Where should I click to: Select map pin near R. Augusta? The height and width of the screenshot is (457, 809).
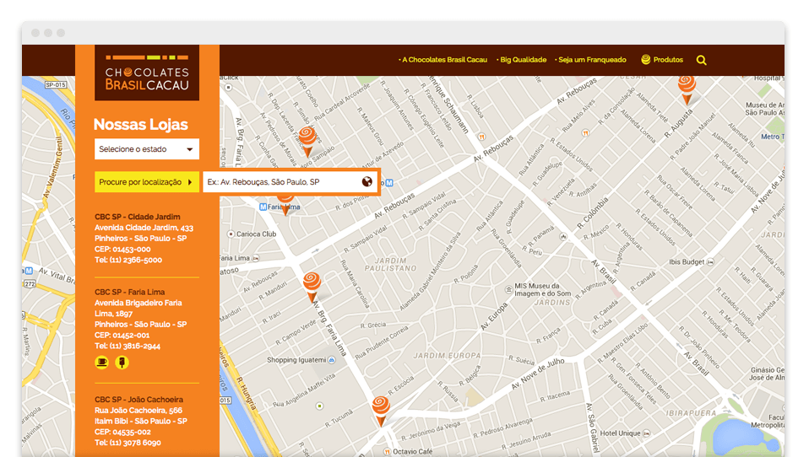coord(687,90)
